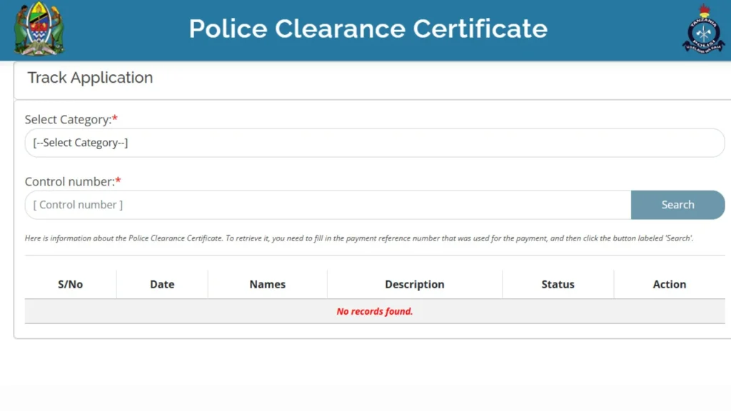Click the Search button
Image resolution: width=731 pixels, height=411 pixels.
click(678, 205)
